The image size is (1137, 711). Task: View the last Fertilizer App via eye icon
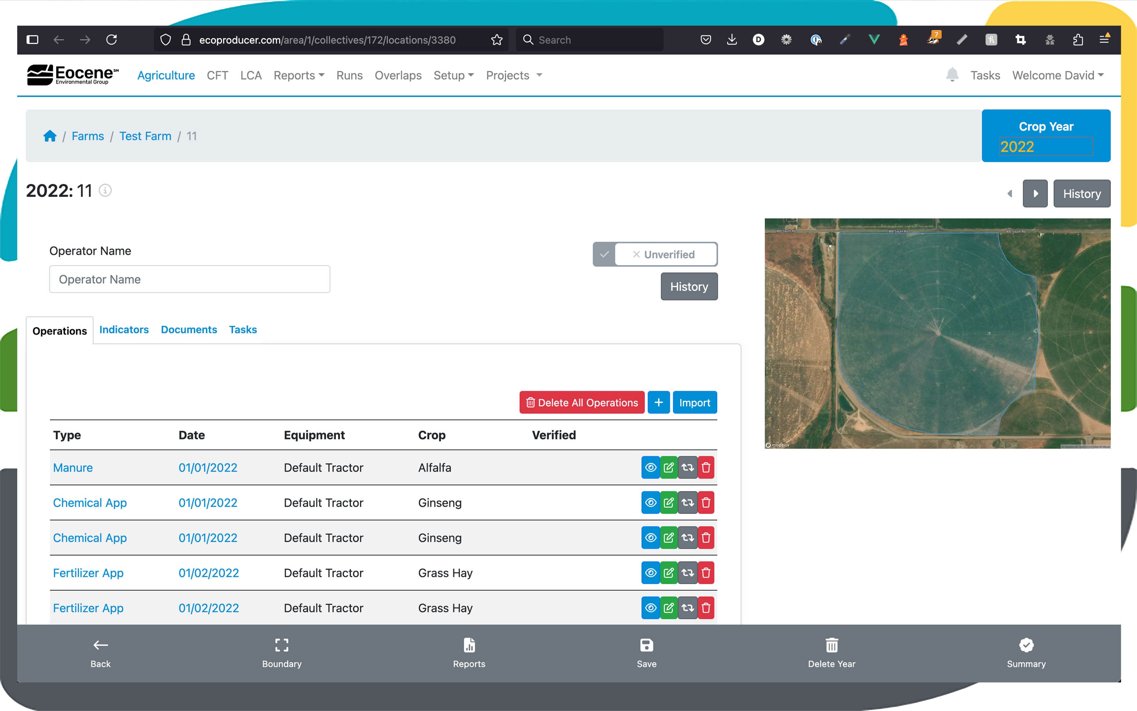(x=650, y=608)
